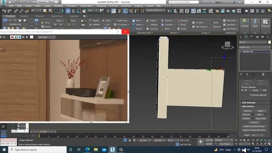Open the Modifier List dropdown
The width and height of the screenshot is (272, 153).
click(255, 47)
